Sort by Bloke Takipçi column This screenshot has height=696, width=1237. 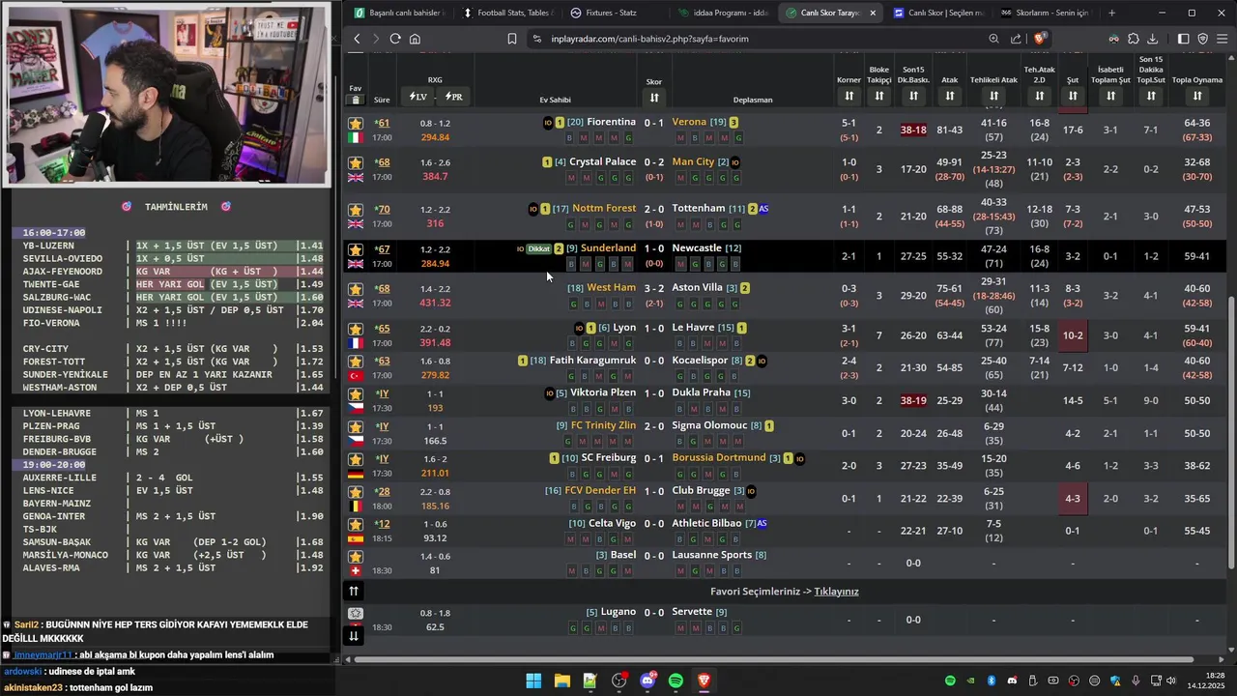[x=878, y=96]
